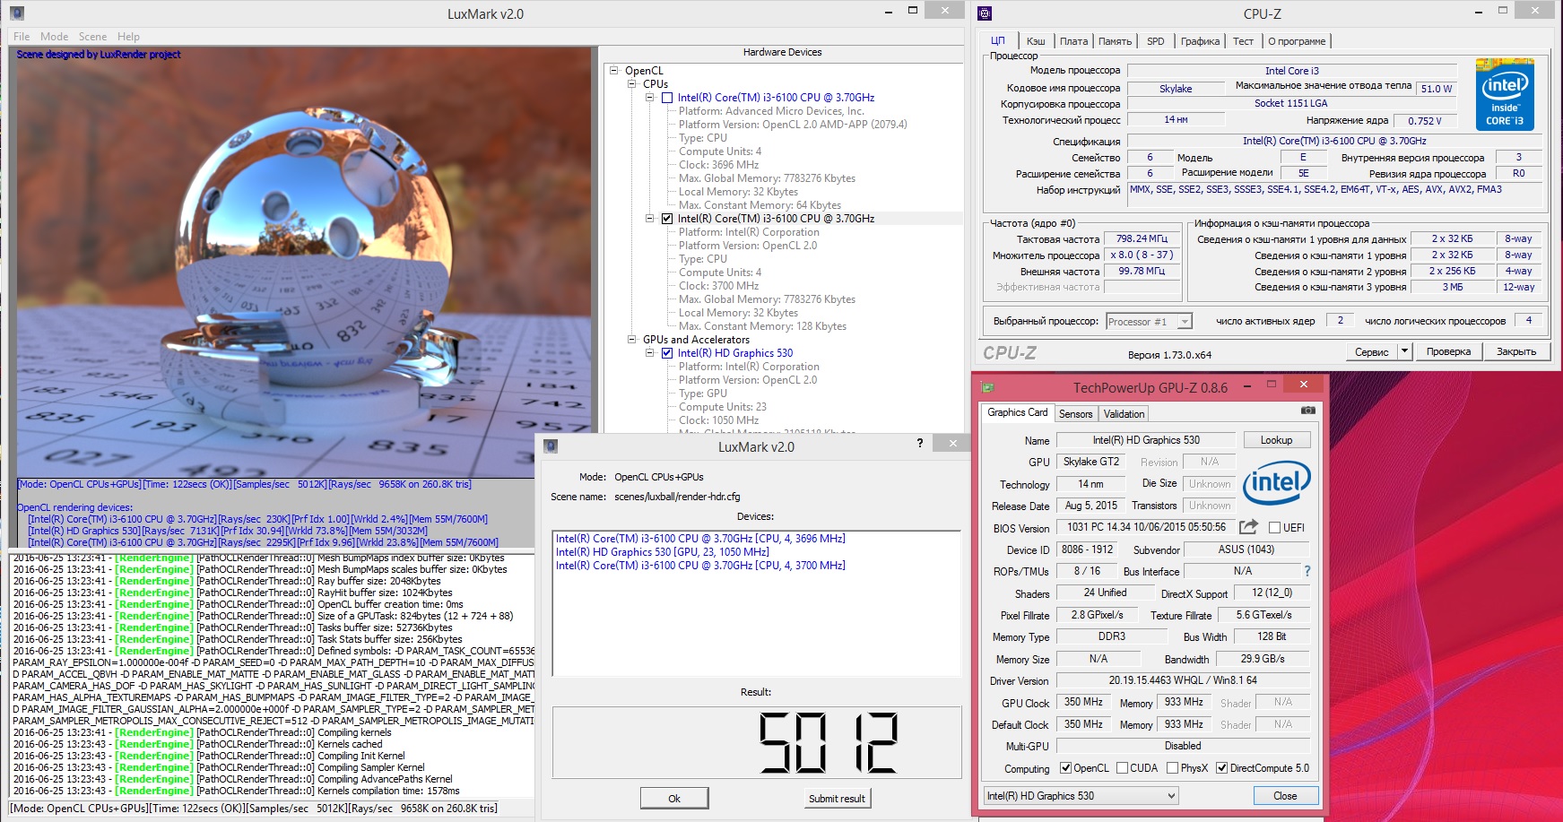The height and width of the screenshot is (822, 1563).
Task: Toggle the CUDA computing checkbox
Action: (1121, 768)
